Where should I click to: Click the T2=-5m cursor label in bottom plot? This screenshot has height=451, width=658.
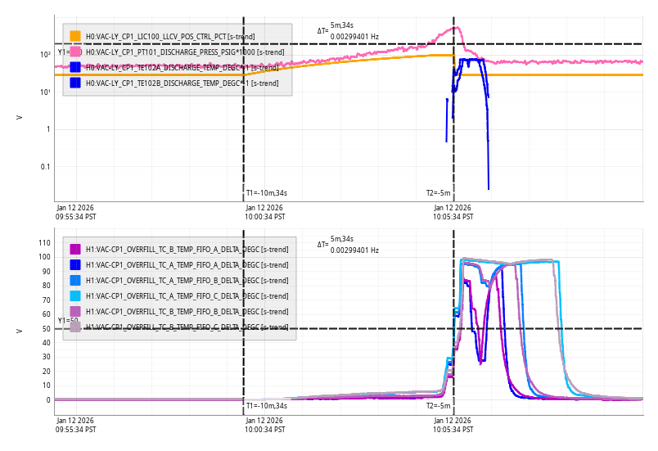click(438, 406)
